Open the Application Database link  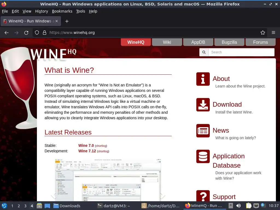(x=229, y=161)
